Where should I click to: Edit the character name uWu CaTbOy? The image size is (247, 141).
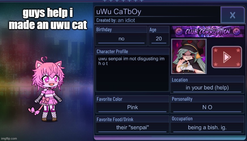coord(119,12)
